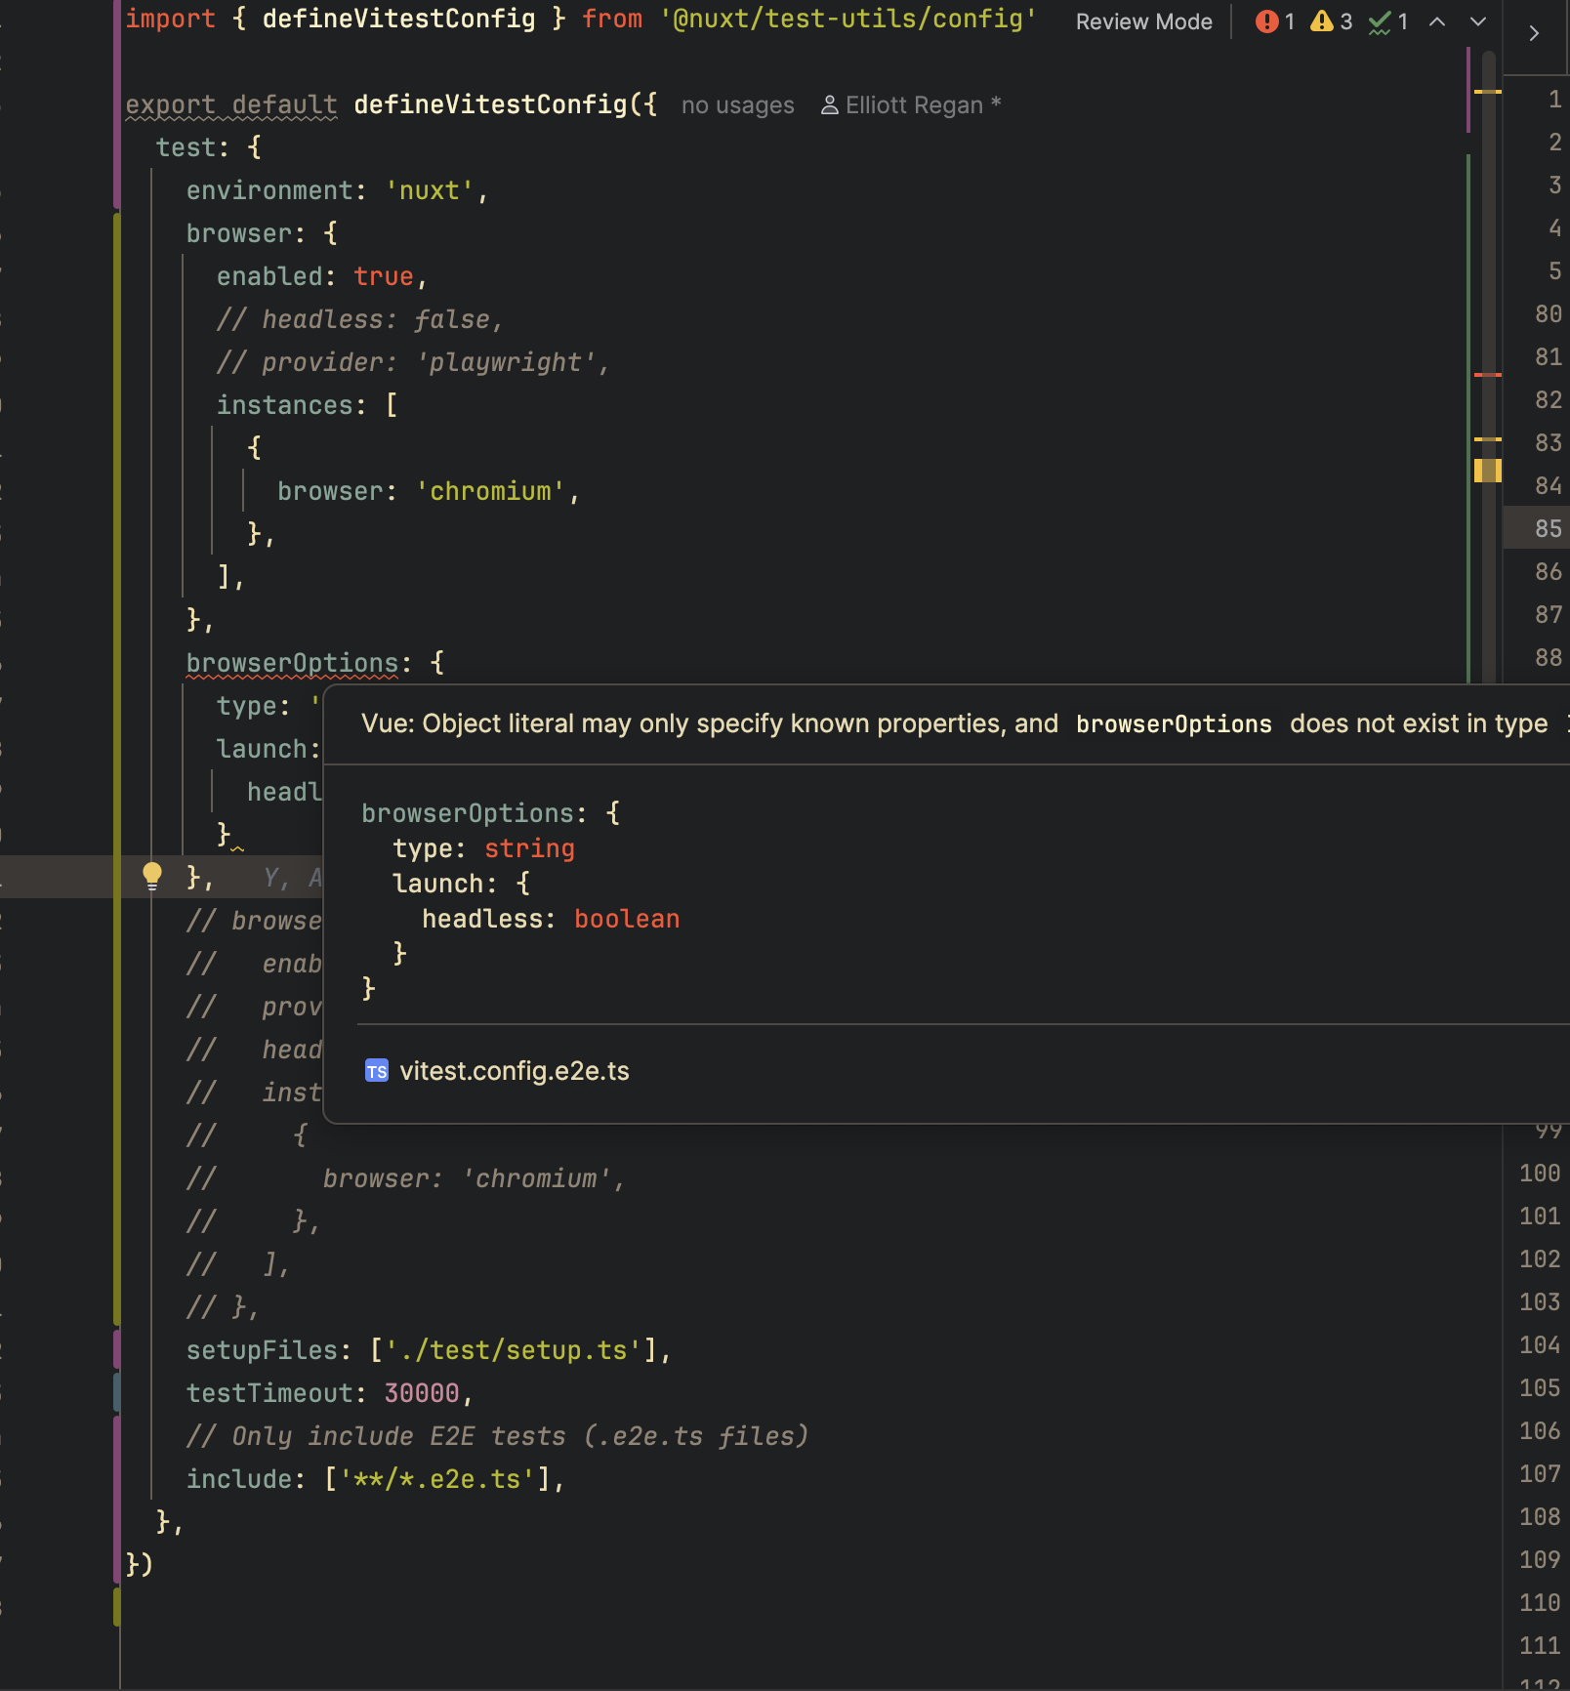Click the instances: [ property name
Viewport: 1570px width, 1691px height.
284,405
